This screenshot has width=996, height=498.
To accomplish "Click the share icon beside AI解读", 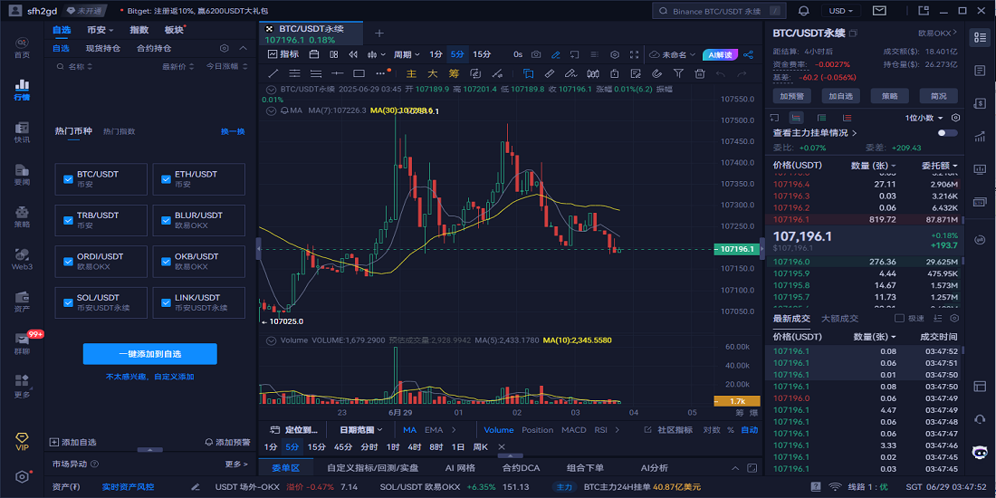I will [x=748, y=54].
